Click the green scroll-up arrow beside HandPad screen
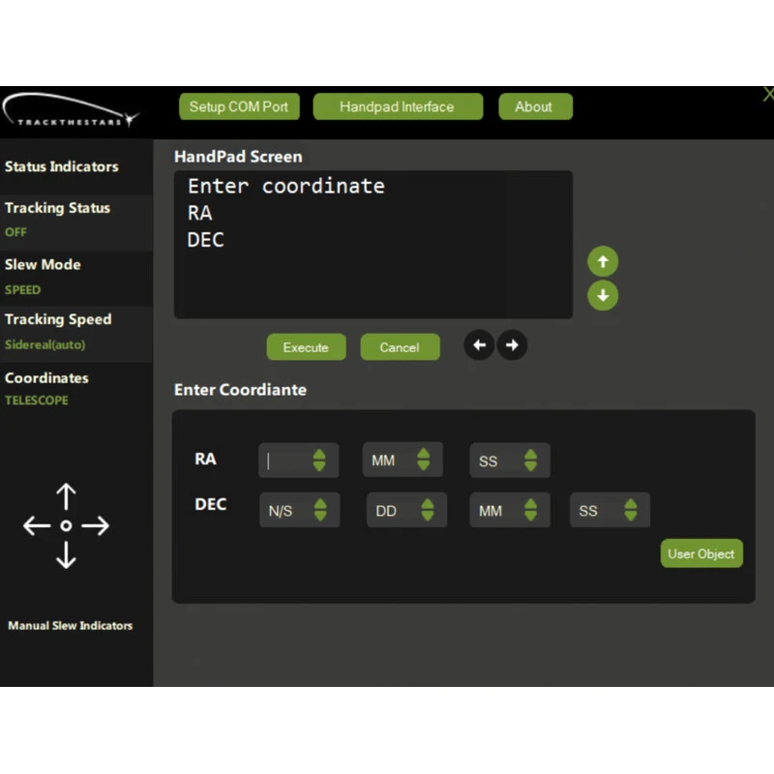This screenshot has width=774, height=774. [x=603, y=262]
